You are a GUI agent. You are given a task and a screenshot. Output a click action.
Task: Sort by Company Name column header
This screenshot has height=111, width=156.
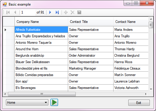(x=41, y=22)
